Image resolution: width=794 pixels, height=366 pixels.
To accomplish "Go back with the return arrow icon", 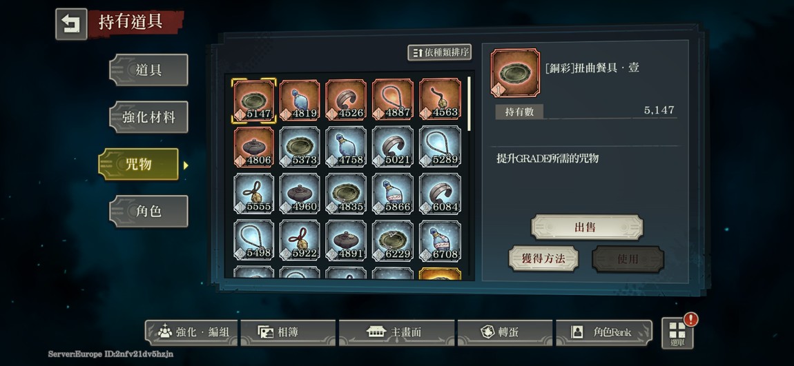I will (71, 23).
